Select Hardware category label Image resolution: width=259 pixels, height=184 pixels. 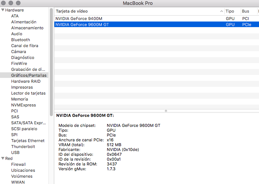click(15, 10)
